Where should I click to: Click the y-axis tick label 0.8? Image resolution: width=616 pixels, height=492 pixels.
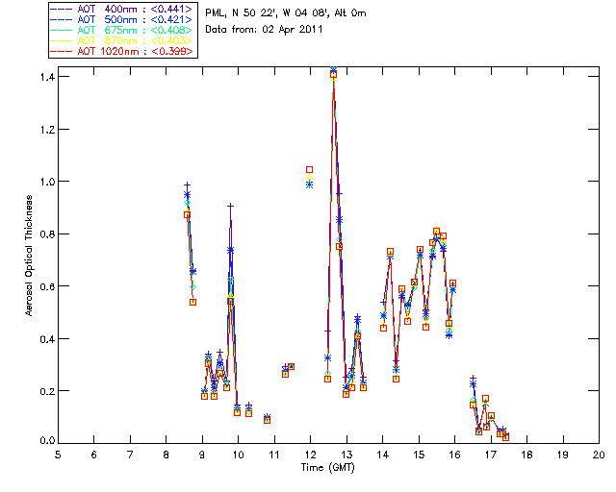(x=47, y=234)
